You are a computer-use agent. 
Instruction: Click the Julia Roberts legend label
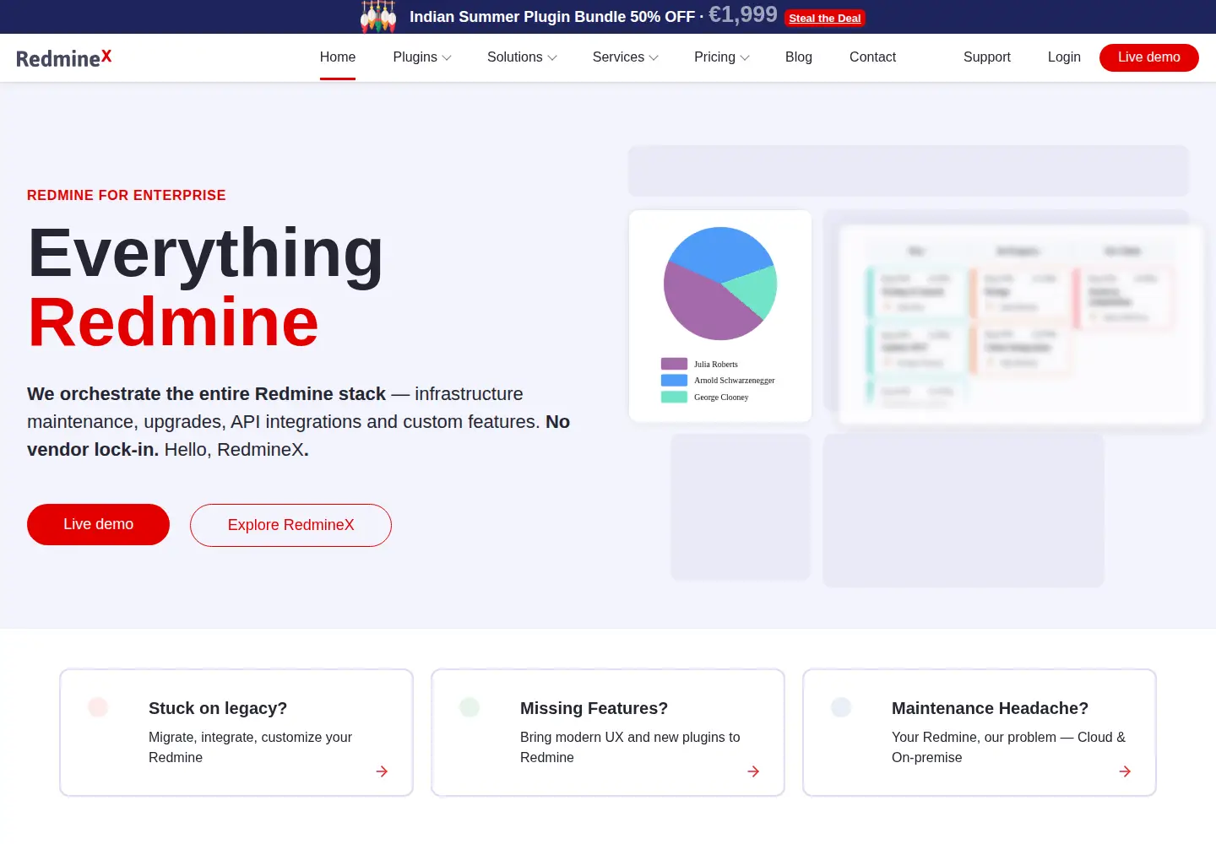point(716,364)
